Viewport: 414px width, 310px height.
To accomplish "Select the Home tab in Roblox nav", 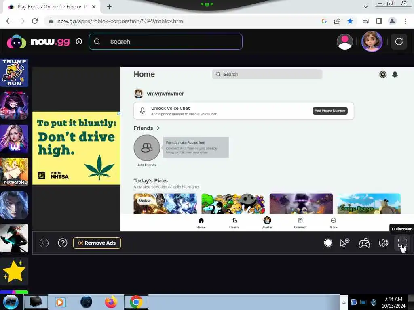I will click(201, 223).
